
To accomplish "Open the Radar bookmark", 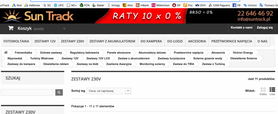I will pyautogui.click(x=98, y=5).
